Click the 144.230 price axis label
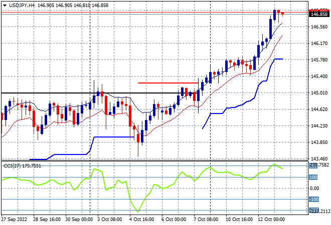This screenshot has height=225, width=331. click(319, 126)
